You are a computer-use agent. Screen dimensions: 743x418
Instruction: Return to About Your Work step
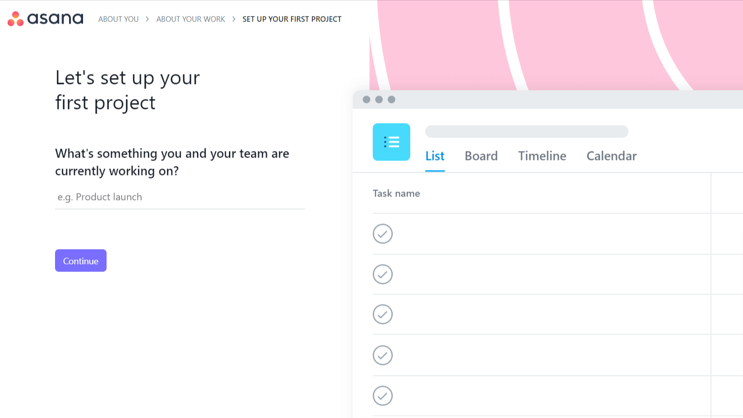pyautogui.click(x=191, y=19)
